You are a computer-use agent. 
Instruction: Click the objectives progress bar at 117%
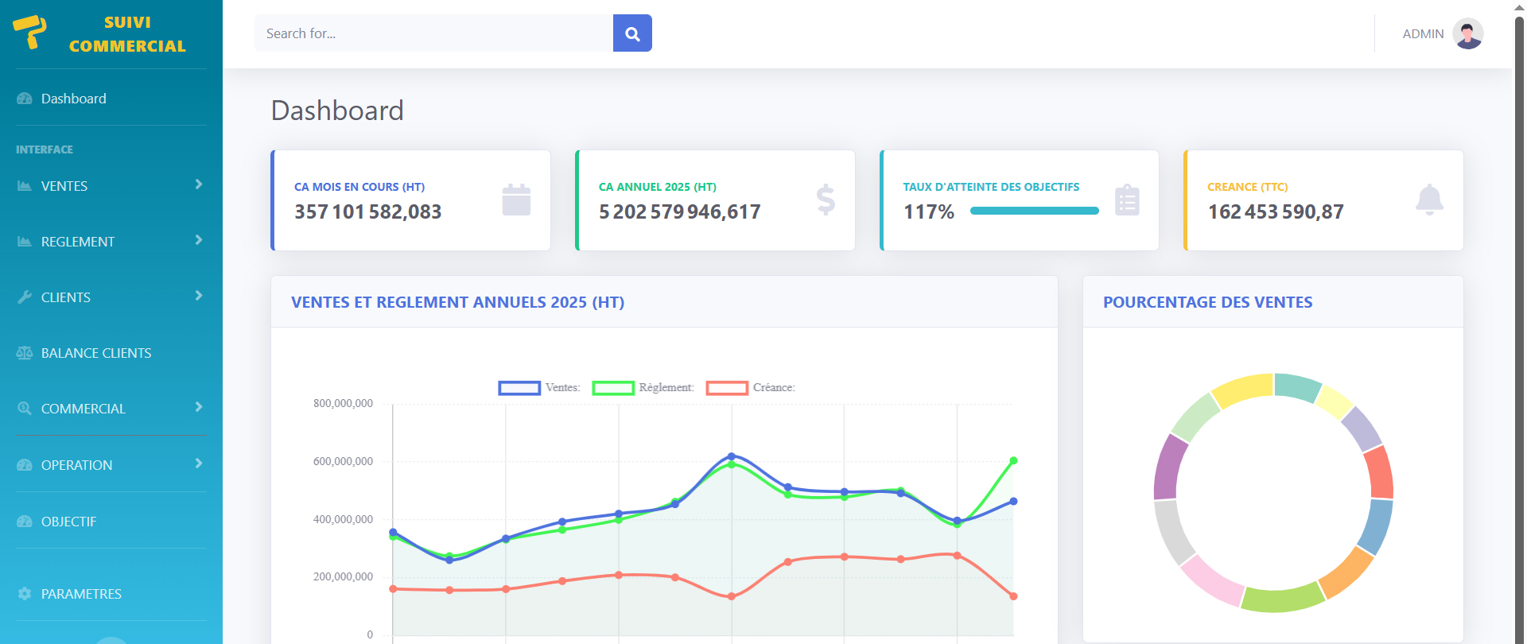pyautogui.click(x=1034, y=211)
